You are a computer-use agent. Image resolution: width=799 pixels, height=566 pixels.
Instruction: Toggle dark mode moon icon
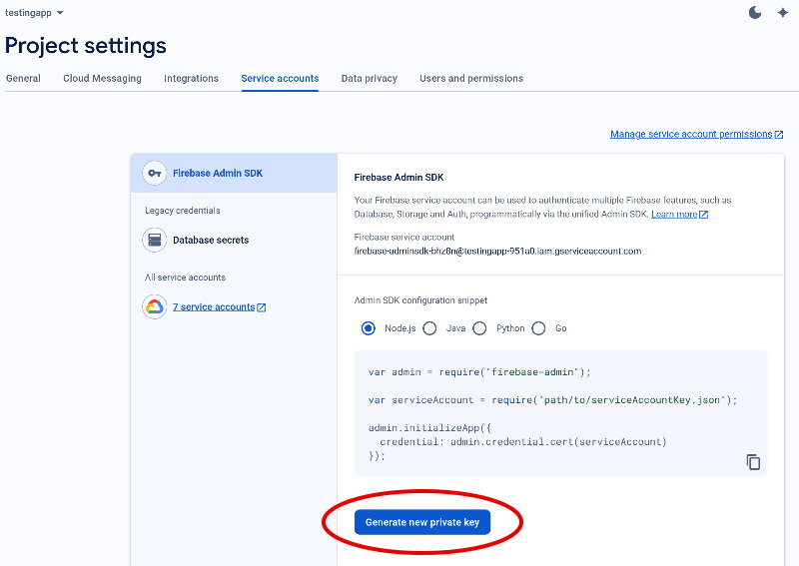pos(755,12)
